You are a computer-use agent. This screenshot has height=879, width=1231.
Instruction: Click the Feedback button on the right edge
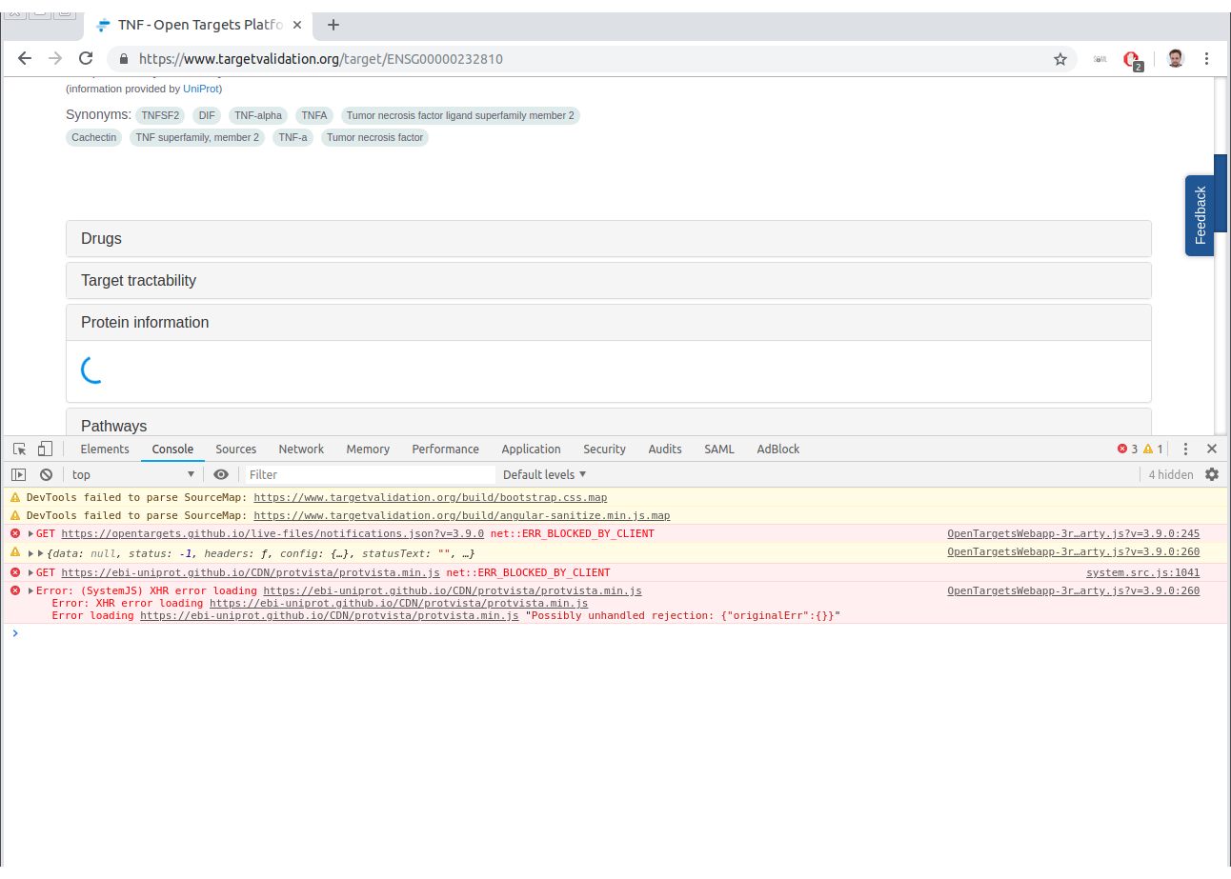click(x=1200, y=213)
